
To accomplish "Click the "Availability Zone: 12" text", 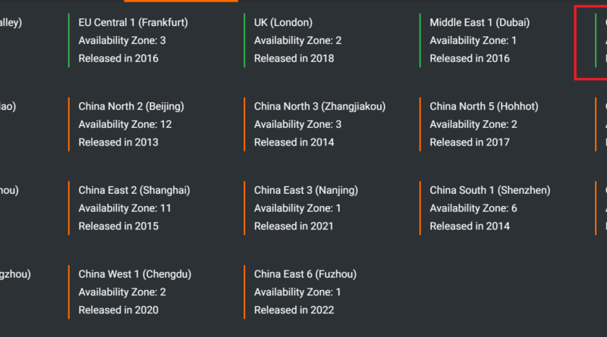I will tap(125, 124).
